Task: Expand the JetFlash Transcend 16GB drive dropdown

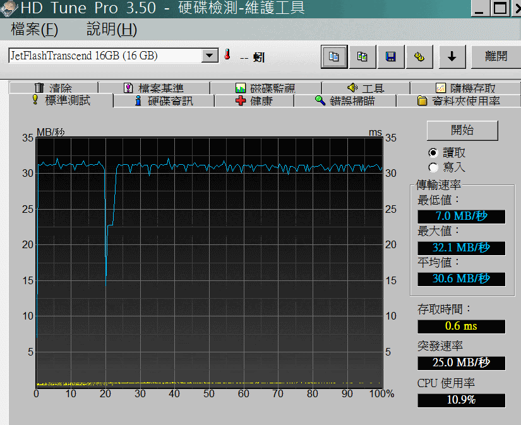Action: tap(210, 56)
